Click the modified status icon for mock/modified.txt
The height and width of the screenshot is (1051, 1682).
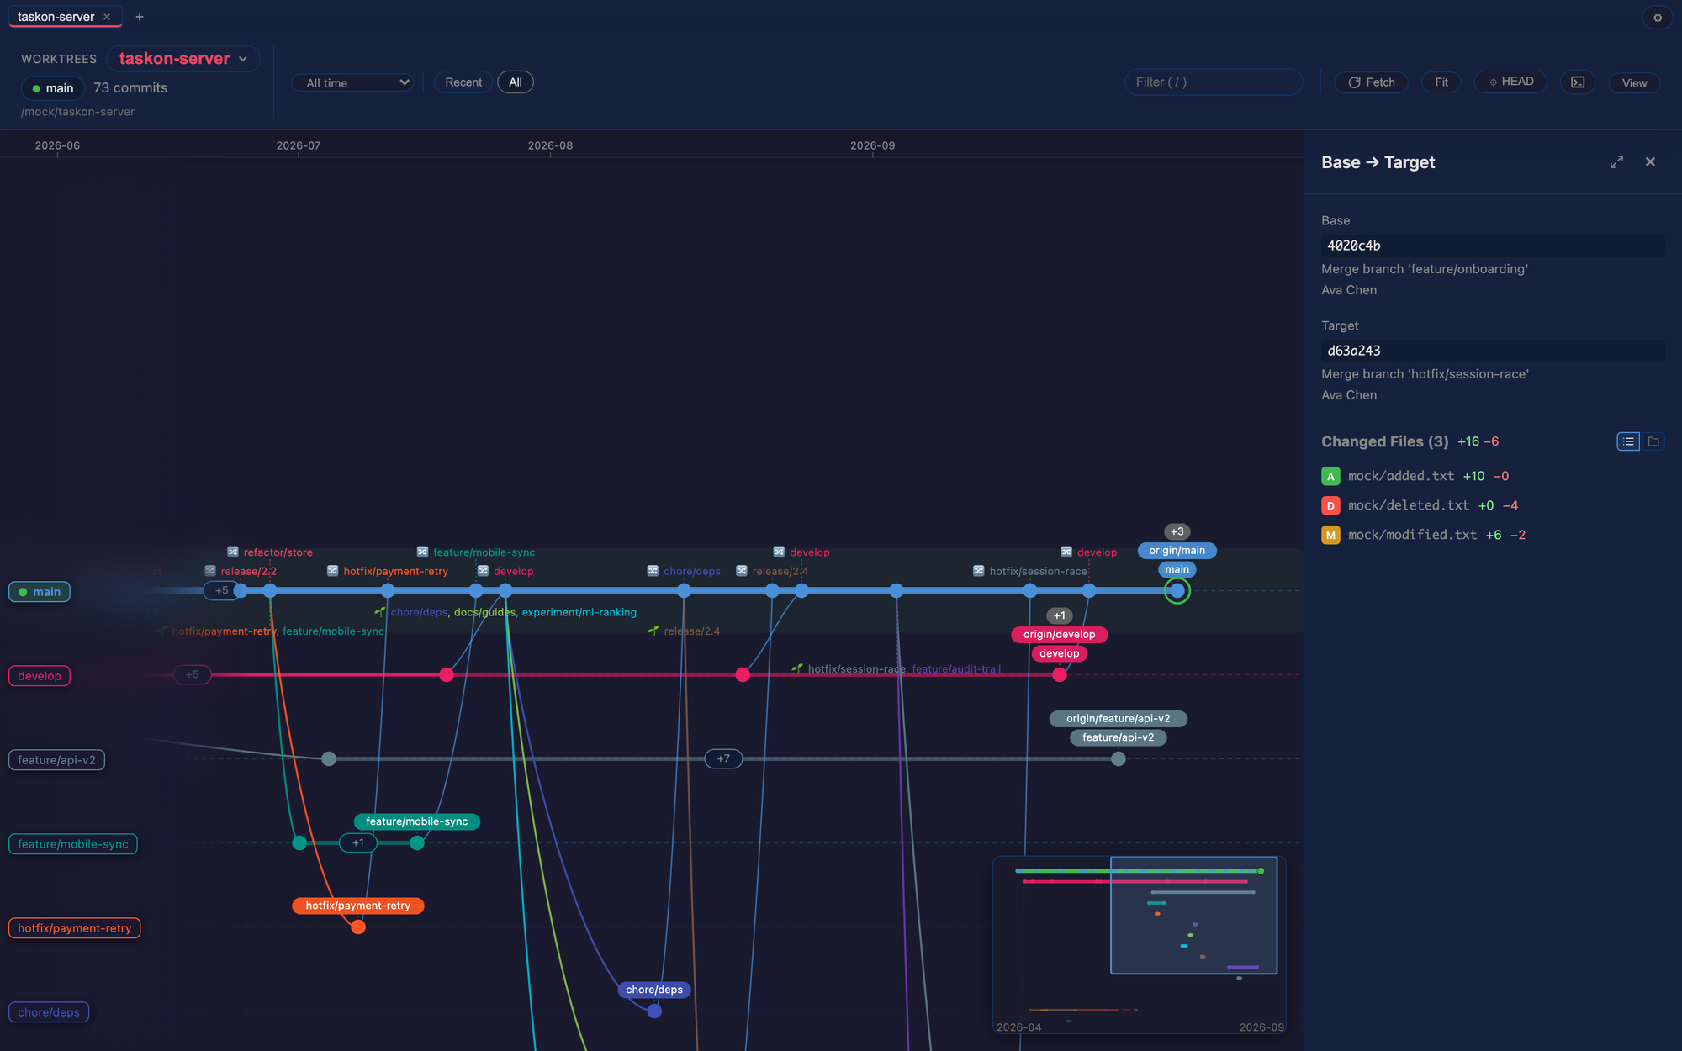pos(1330,536)
